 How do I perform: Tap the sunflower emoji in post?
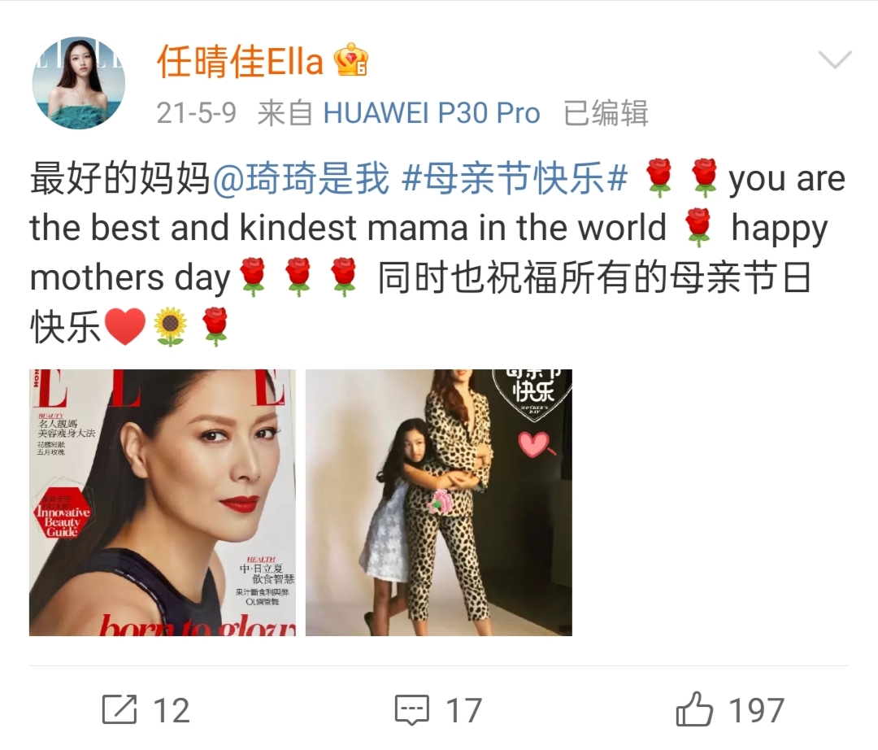point(170,327)
